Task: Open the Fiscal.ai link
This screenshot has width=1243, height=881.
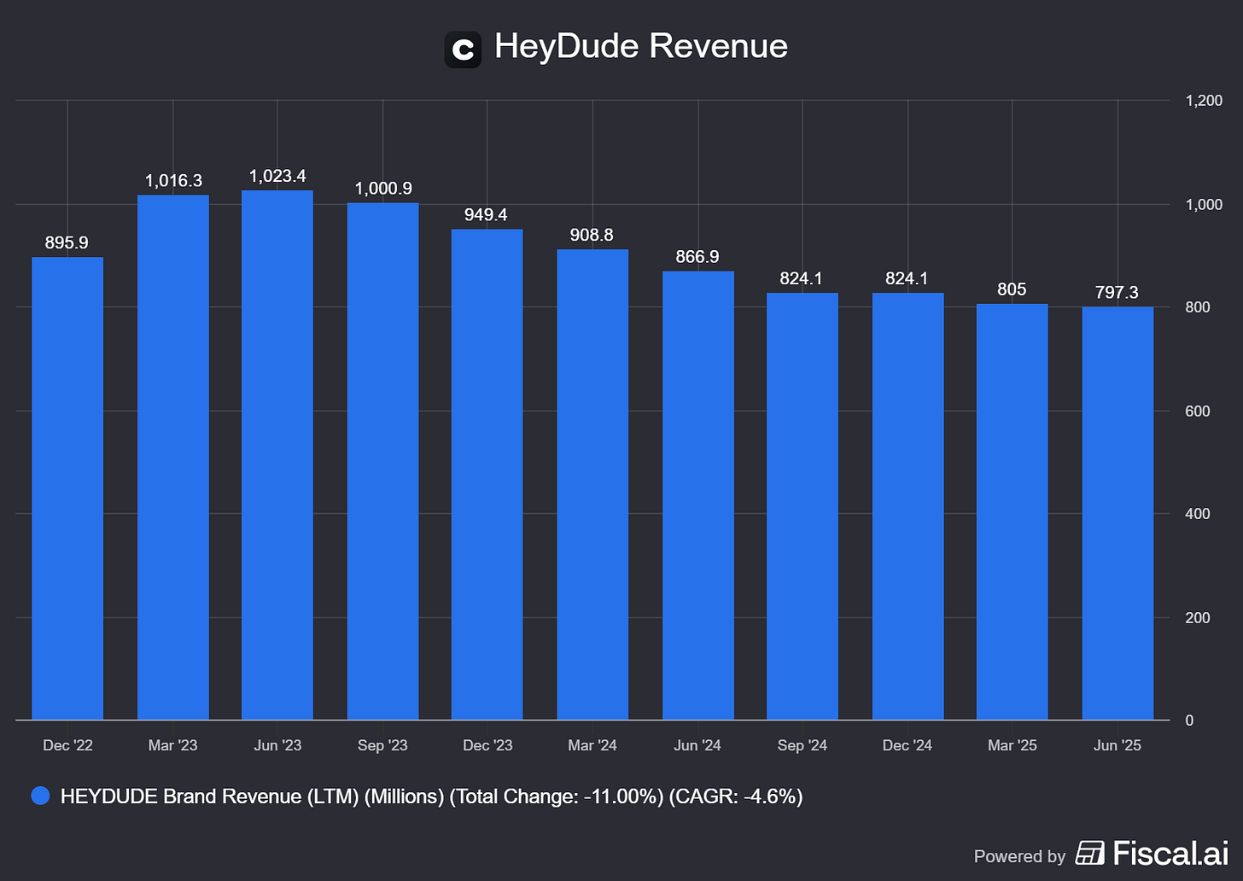Action: (x=1168, y=854)
